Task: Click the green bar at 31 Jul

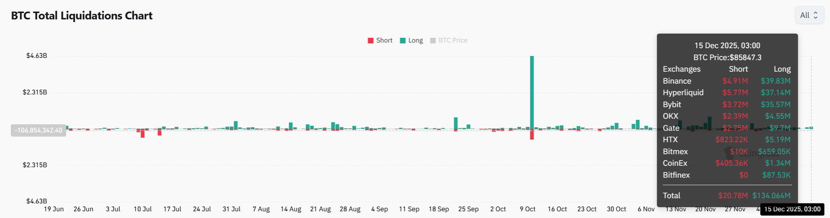Action: click(x=236, y=125)
